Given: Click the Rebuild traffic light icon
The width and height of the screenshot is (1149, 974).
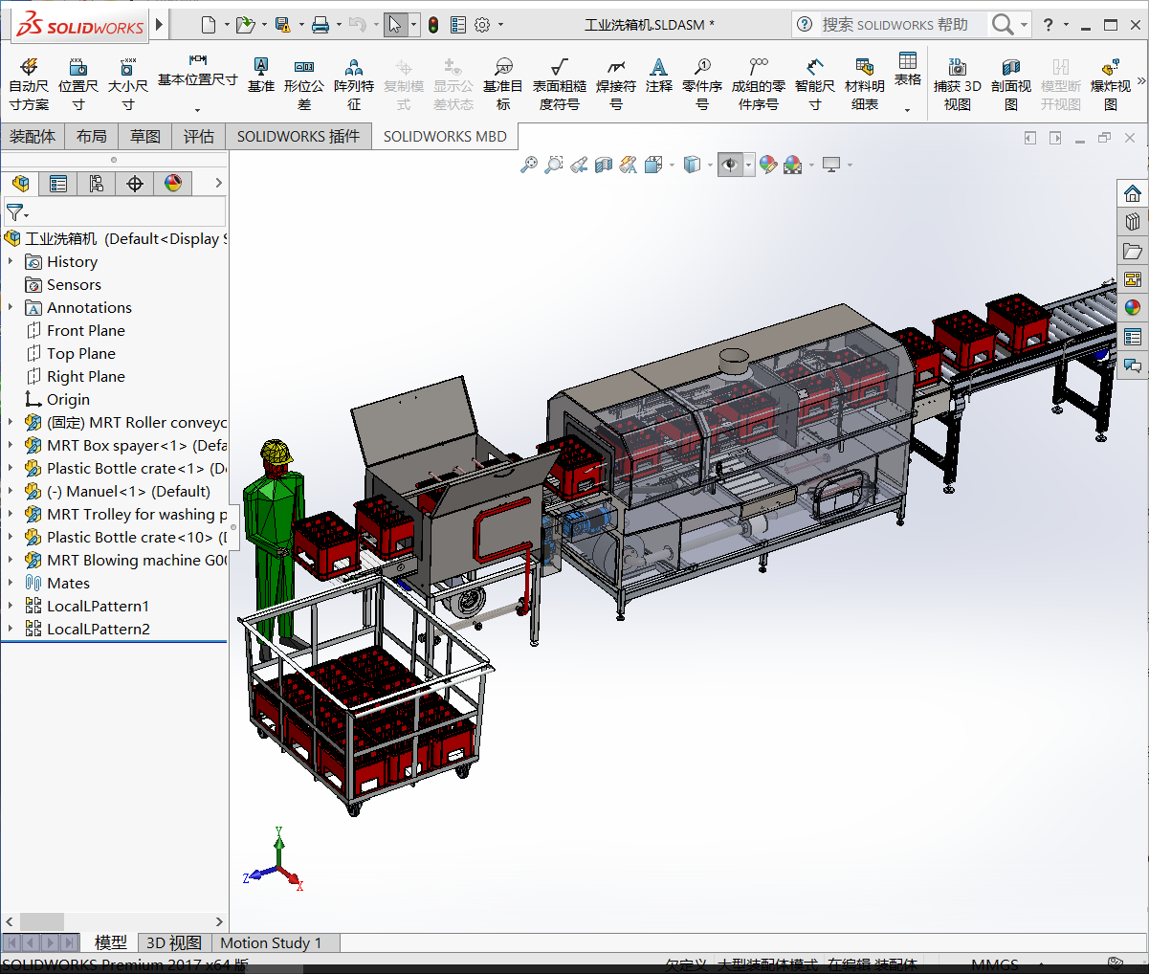Looking at the screenshot, I should tap(433, 25).
